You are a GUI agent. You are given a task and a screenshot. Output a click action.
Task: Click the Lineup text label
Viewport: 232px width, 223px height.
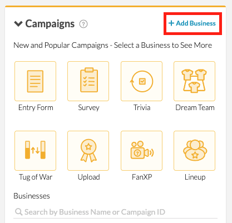click(x=195, y=177)
